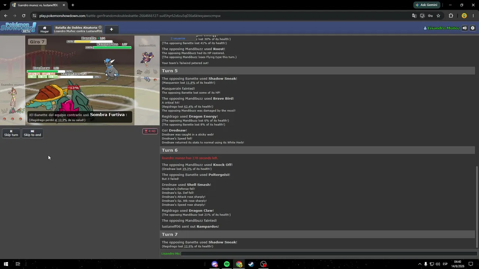Image resolution: width=479 pixels, height=269 pixels.
Task: Open the Windows Start menu
Action: coord(6,264)
